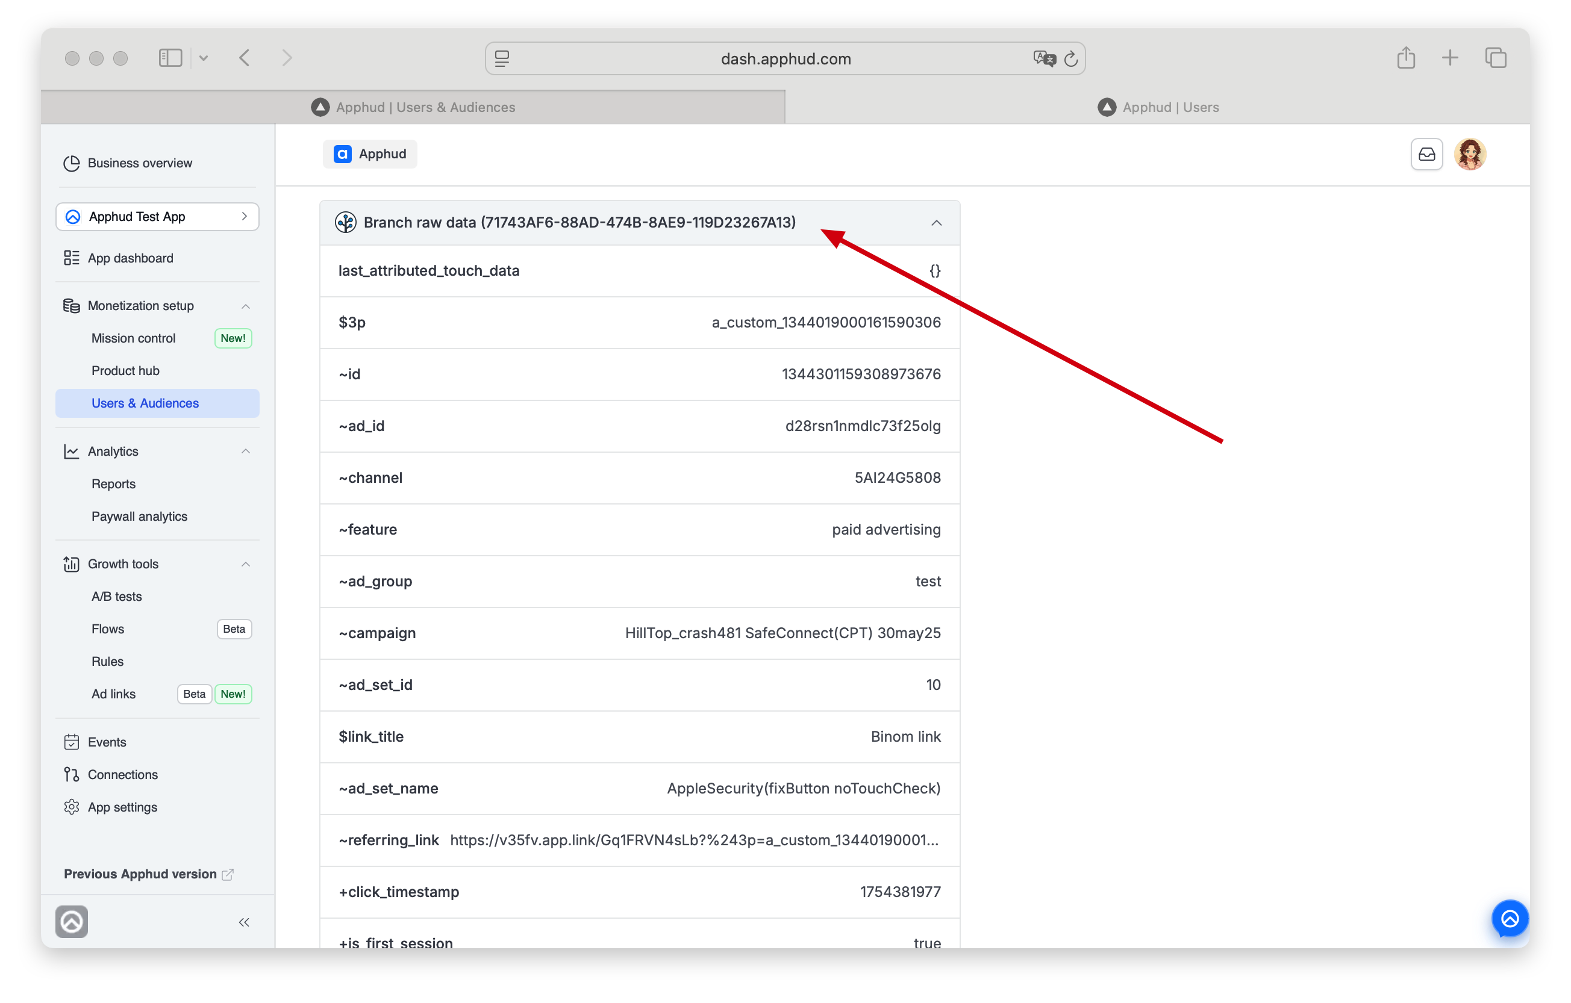Click the Events calendar icon

(x=71, y=742)
